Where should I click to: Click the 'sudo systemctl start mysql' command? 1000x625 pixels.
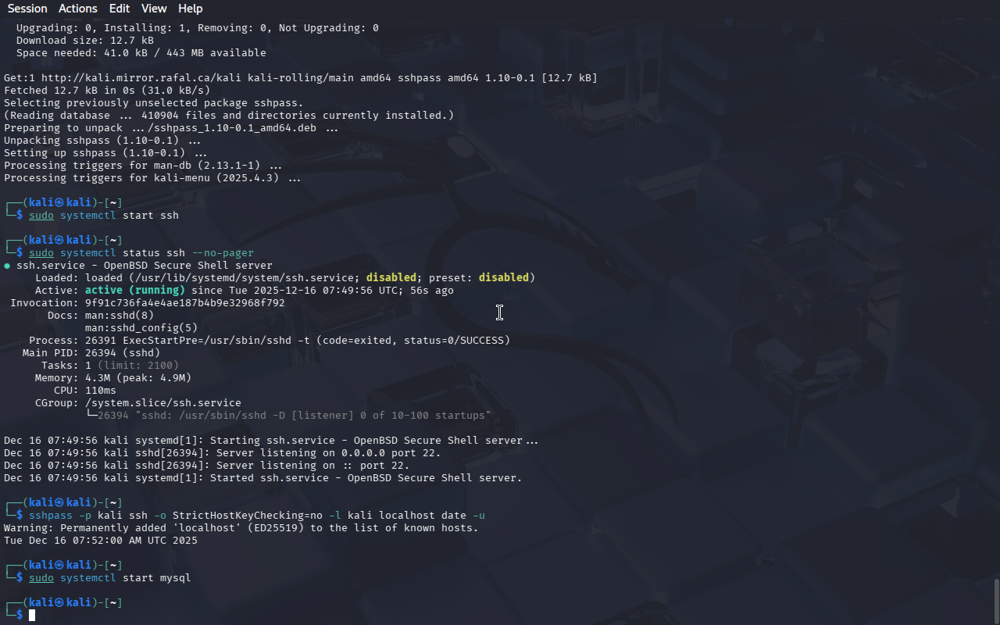click(x=110, y=577)
